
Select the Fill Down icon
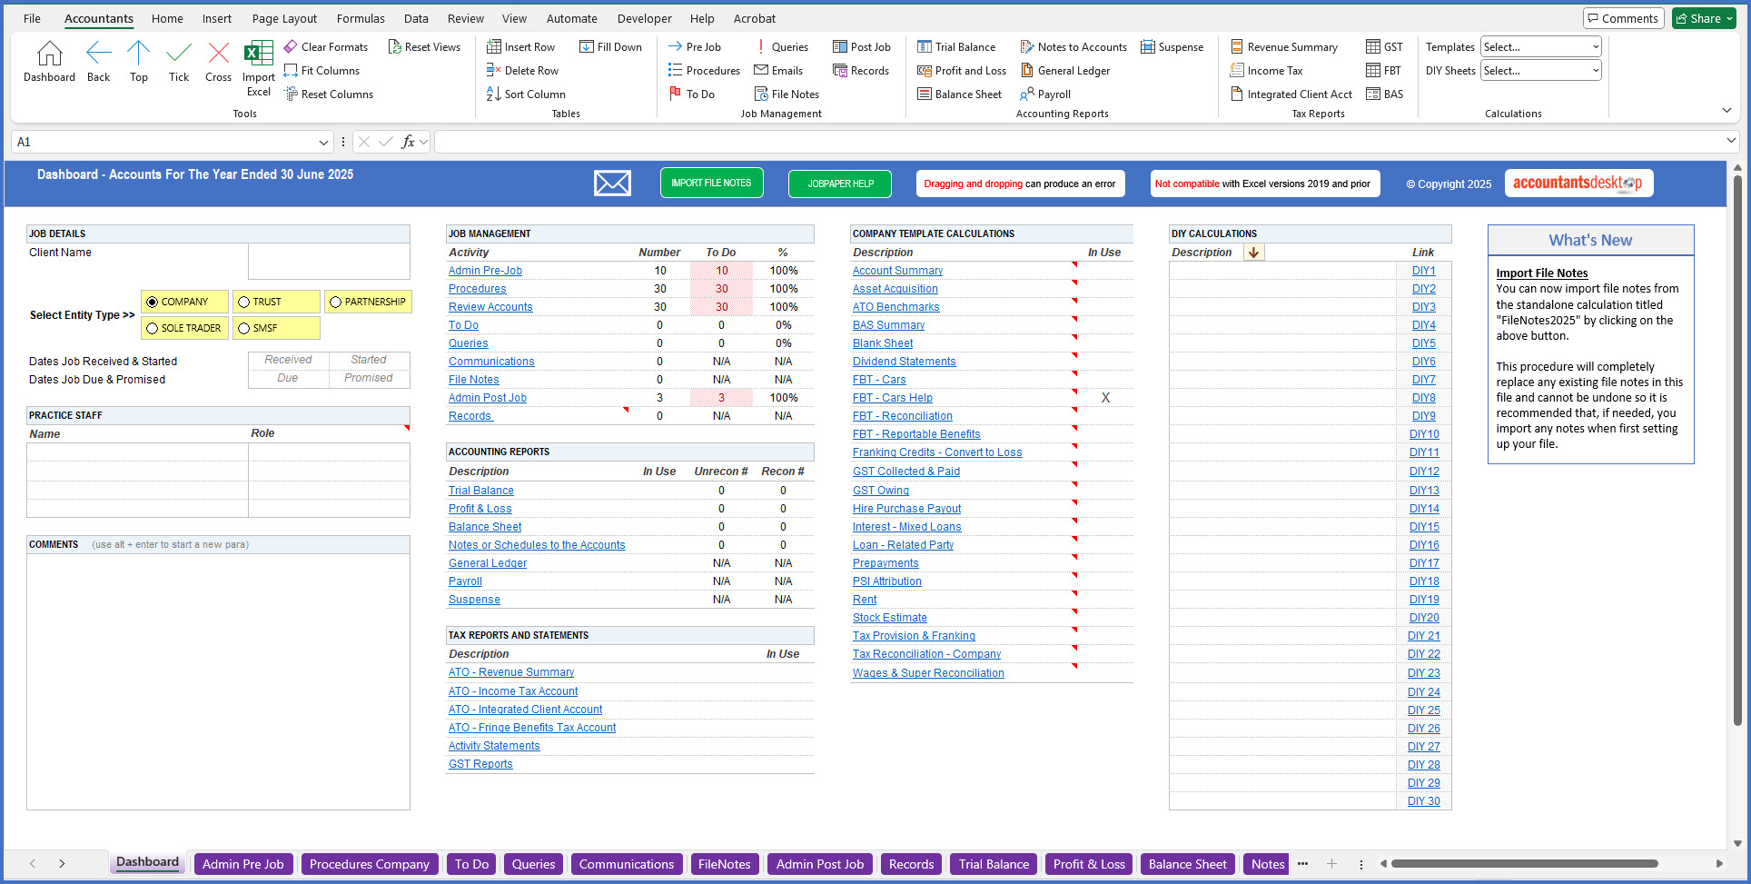pyautogui.click(x=589, y=45)
